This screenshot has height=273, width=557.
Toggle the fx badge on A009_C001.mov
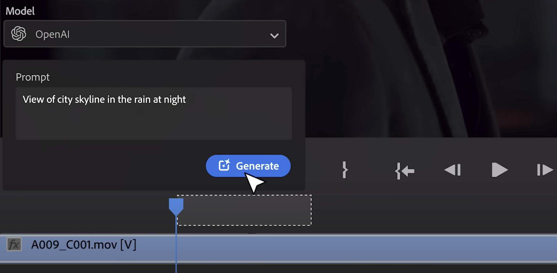pos(14,245)
